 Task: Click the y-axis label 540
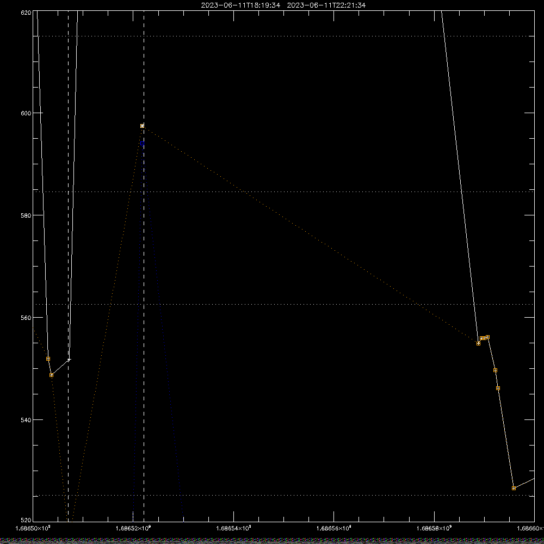[26, 419]
